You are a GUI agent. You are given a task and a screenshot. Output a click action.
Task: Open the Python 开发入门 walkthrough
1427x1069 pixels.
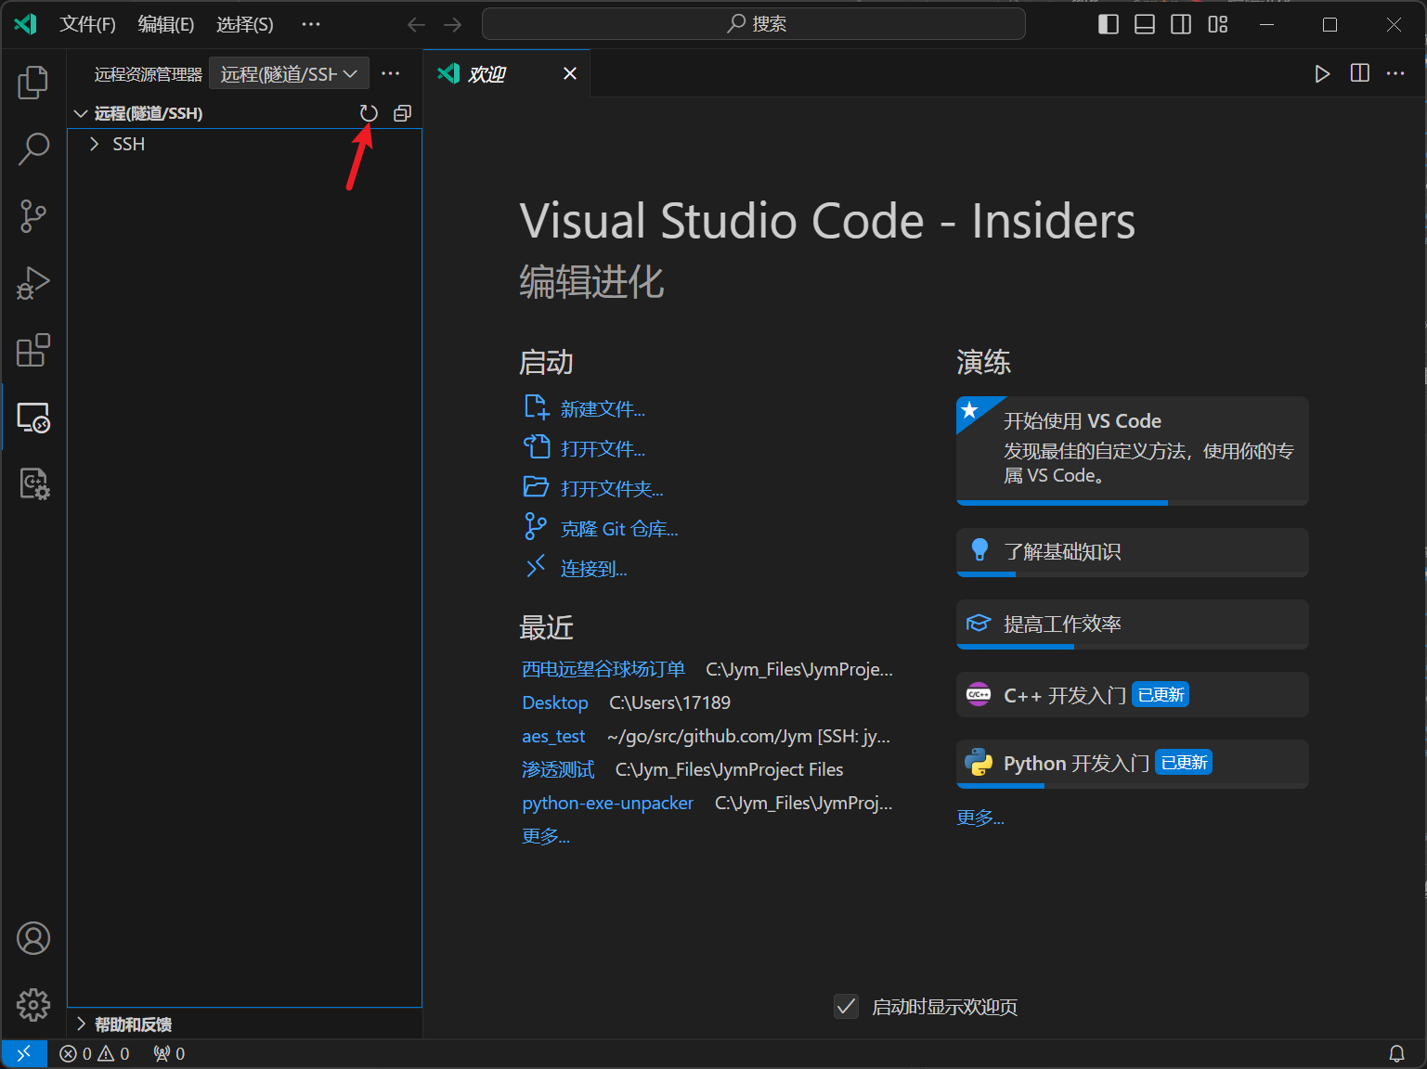[1133, 764]
